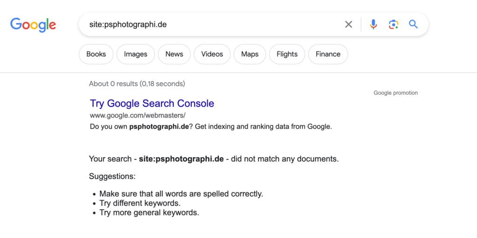Click 'Make sure that all words are spelled correctly'
This screenshot has width=477, height=238.
tap(181, 194)
